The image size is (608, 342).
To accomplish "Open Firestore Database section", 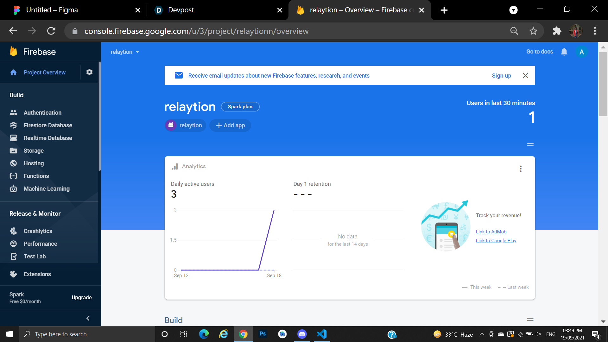I will [48, 125].
